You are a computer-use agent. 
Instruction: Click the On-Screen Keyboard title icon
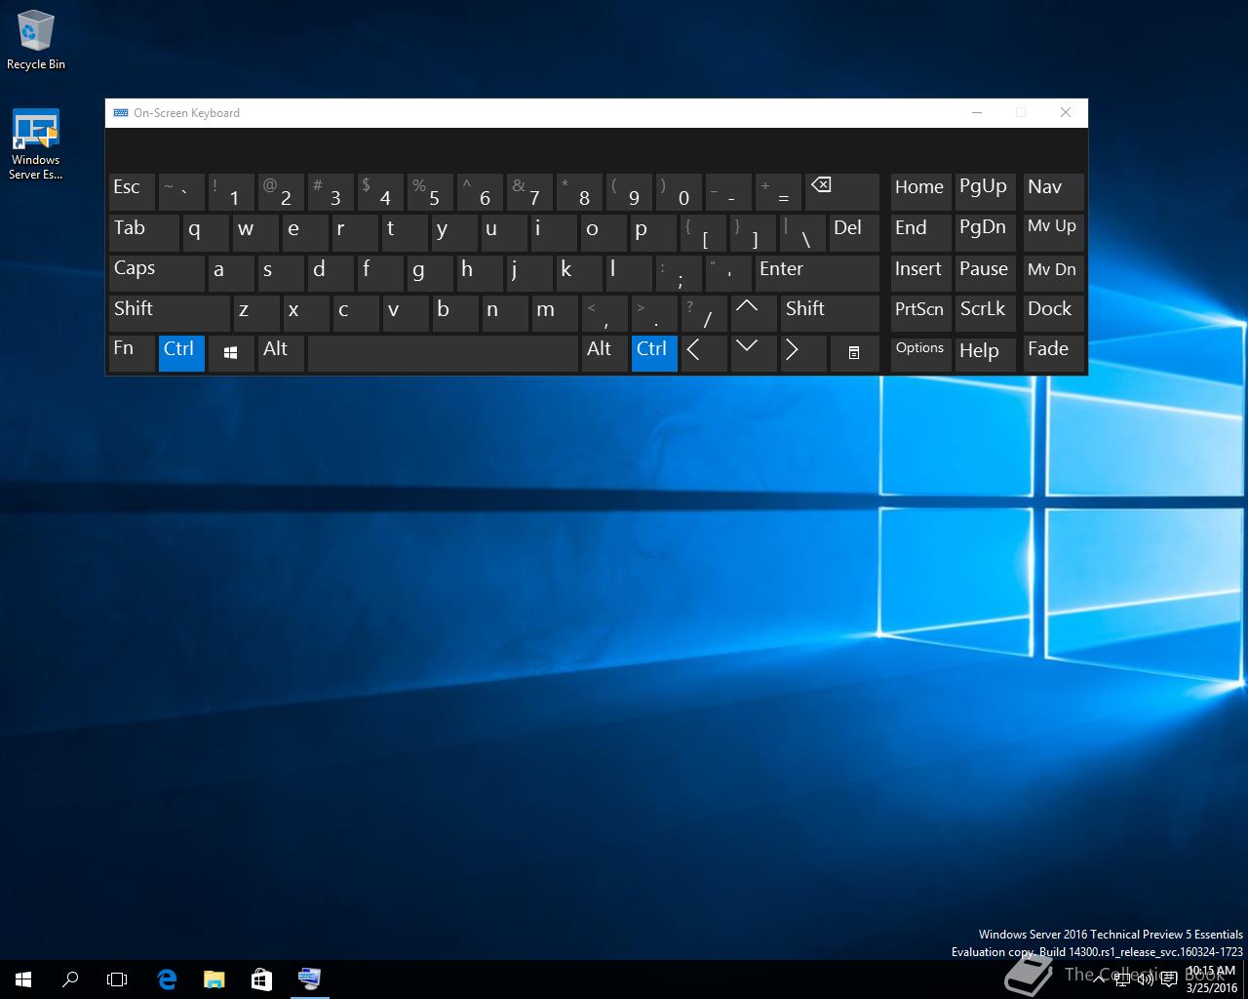click(x=121, y=113)
